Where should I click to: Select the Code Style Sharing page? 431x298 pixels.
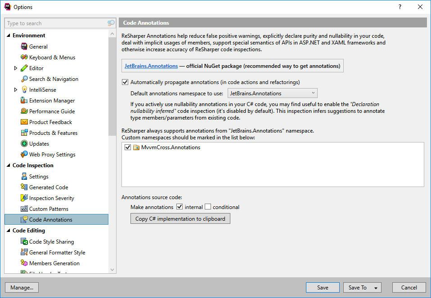pyautogui.click(x=51, y=242)
